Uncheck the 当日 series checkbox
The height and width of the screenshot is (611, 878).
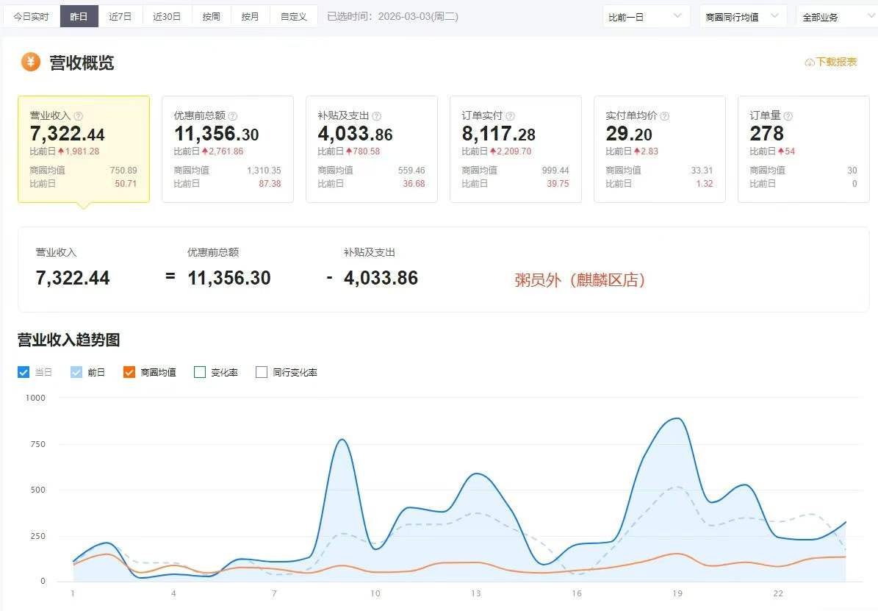coord(24,372)
